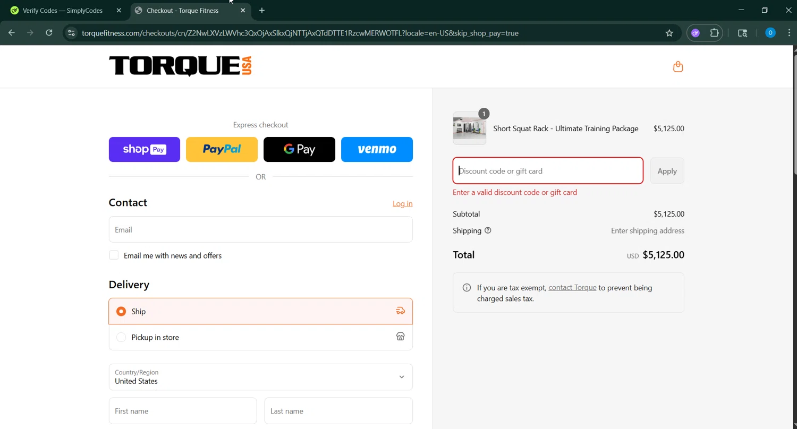Click the Short Squat Rack product thumbnail

469,128
